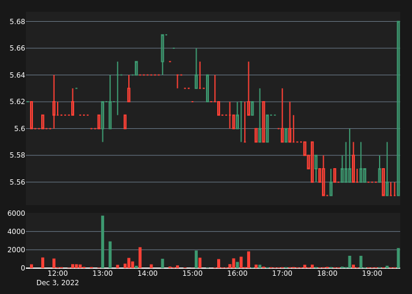
Task: Click the 17:00 time axis label
Action: tap(282, 273)
